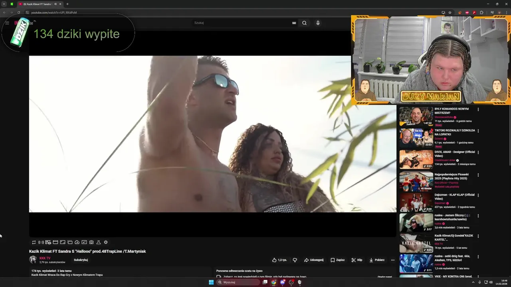Open BYŁY KOMANDOS NOWYM MISTRZEM thumbnail
The height and width of the screenshot is (287, 511).
tap(416, 116)
